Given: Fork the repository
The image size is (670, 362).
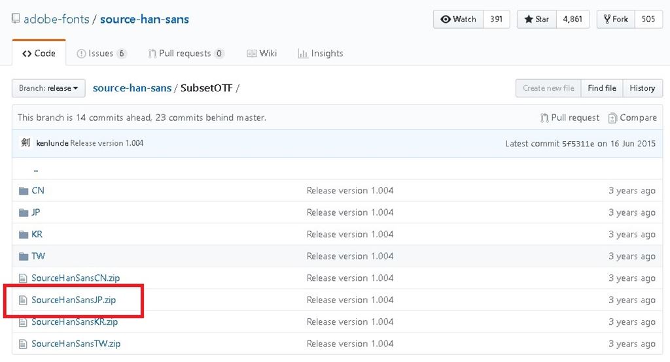Looking at the screenshot, I should coord(616,19).
